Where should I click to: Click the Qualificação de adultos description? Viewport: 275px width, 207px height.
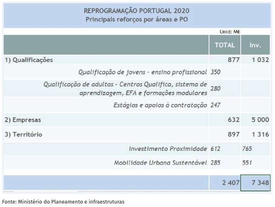[x=125, y=88]
